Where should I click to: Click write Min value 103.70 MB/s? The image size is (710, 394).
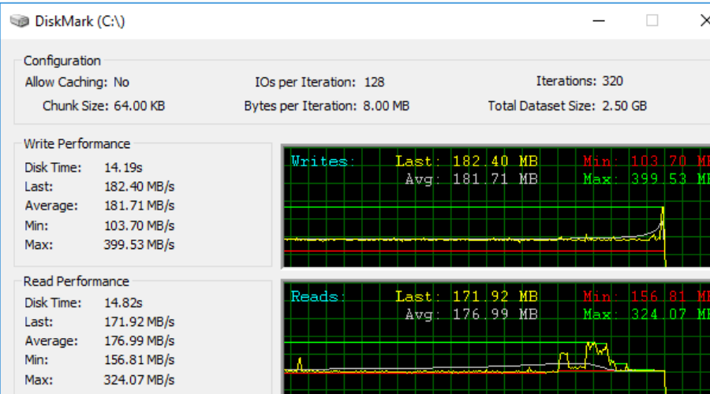point(139,225)
